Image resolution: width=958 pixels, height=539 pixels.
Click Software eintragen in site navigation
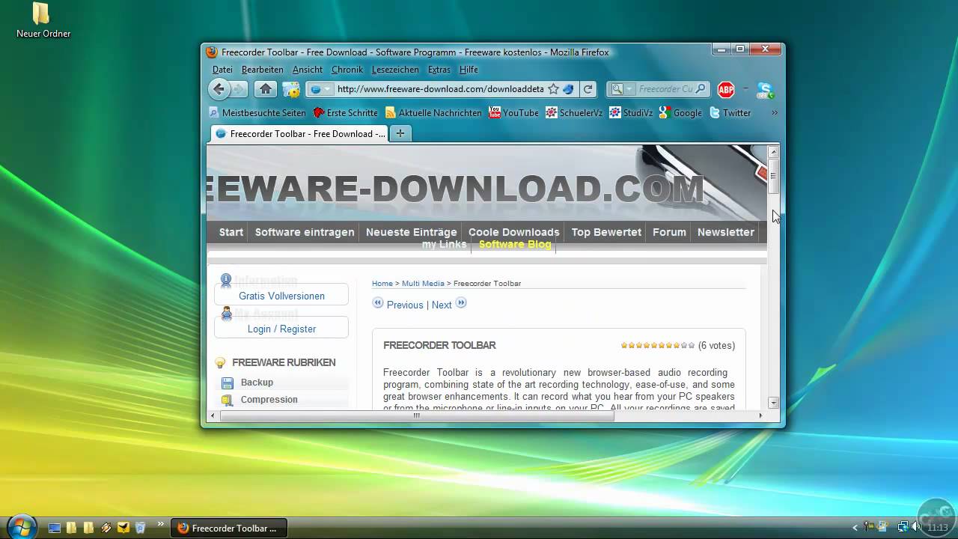(x=305, y=232)
